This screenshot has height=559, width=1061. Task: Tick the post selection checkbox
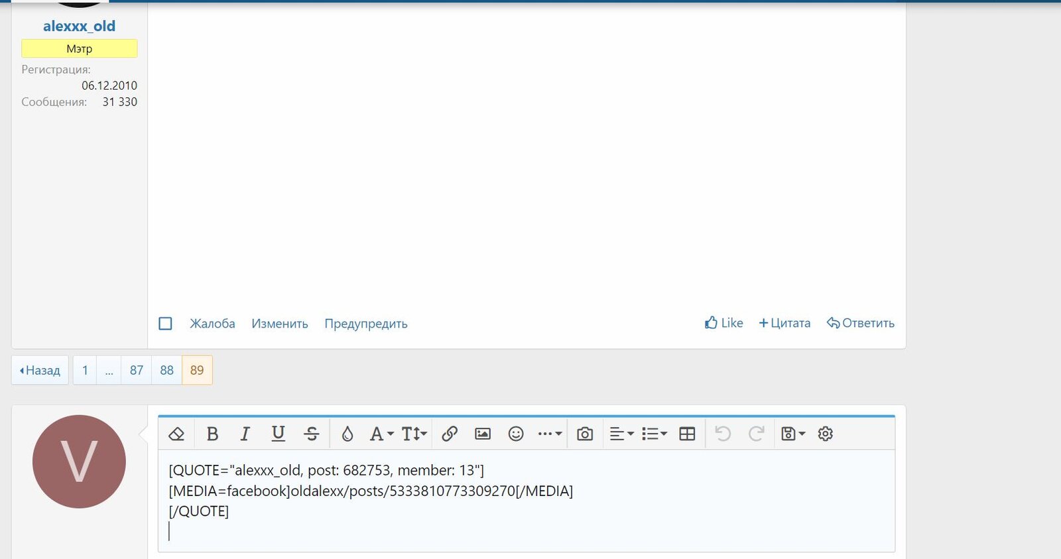click(166, 324)
